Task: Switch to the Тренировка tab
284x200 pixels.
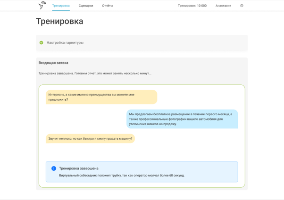Action: 61,6
